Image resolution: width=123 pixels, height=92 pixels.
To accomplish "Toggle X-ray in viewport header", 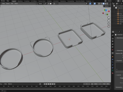I will click(99, 4).
